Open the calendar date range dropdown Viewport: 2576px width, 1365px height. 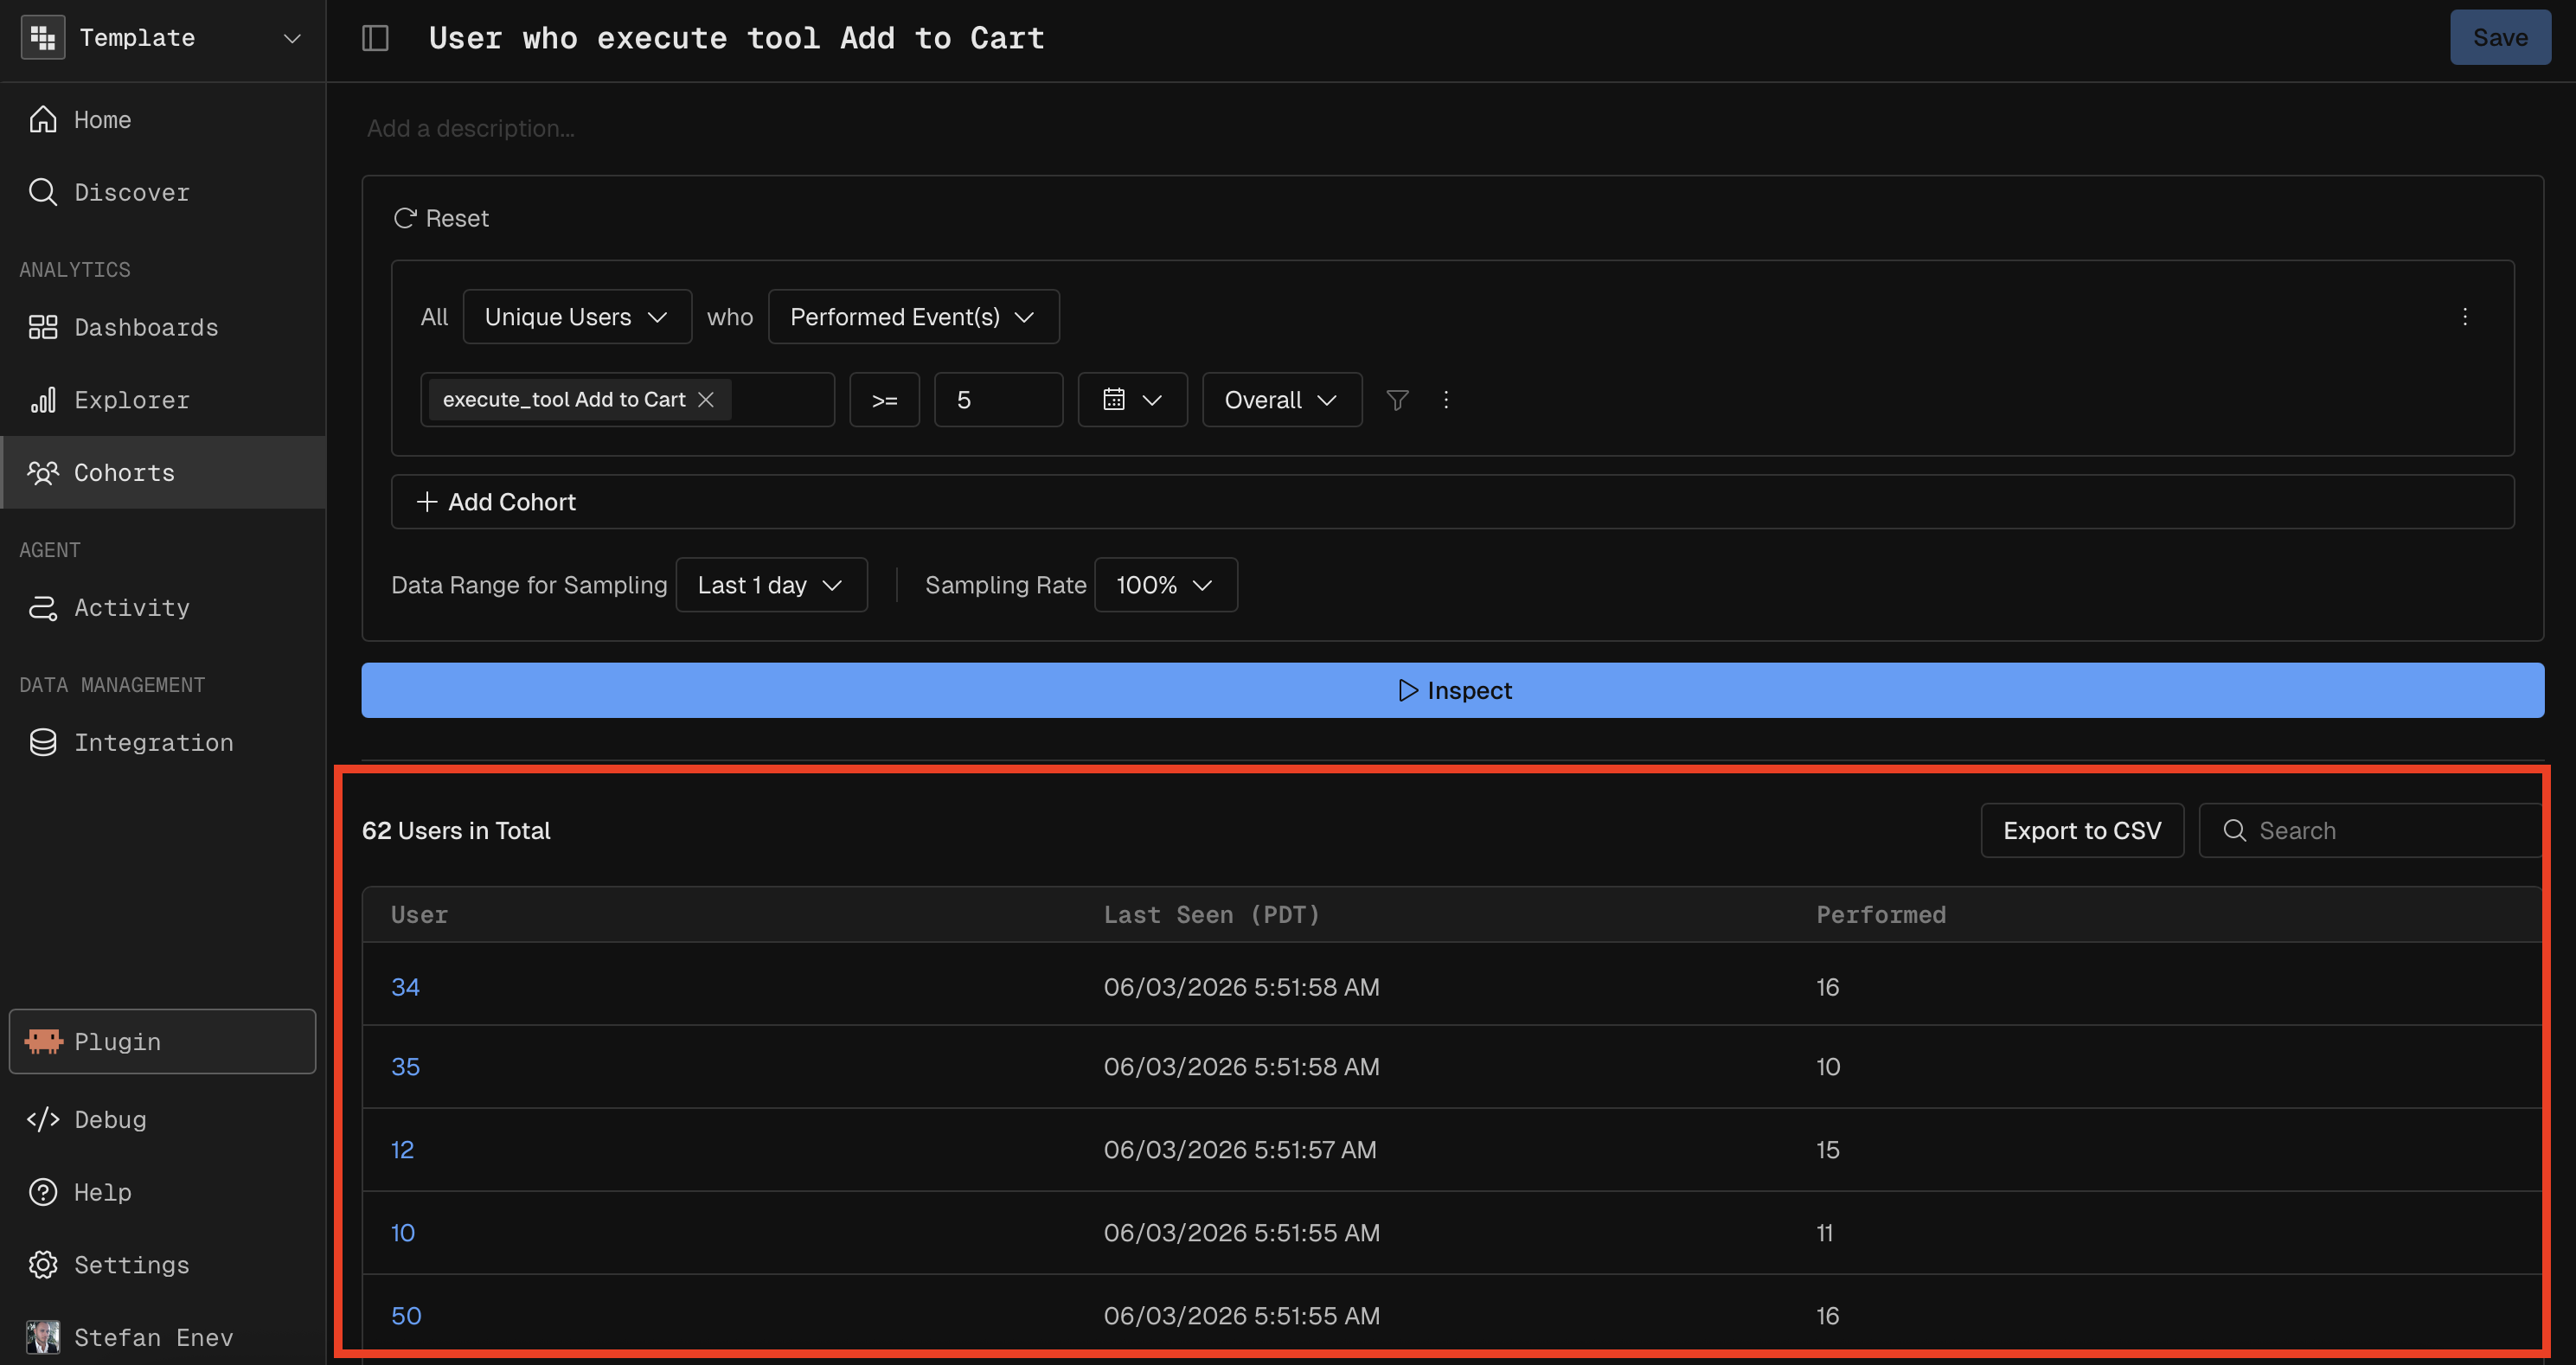[1132, 400]
